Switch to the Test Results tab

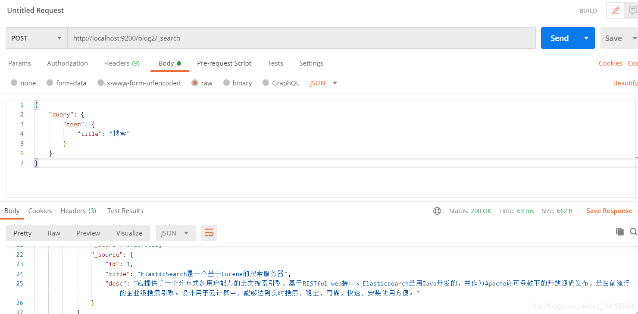tap(125, 210)
